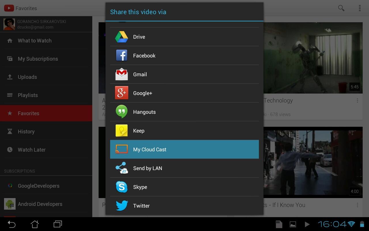Choose the Gmail envelope icon

[x=122, y=74]
